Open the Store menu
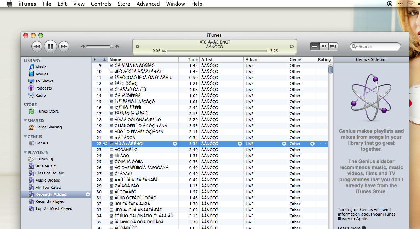Screen dimensions: 420x229 [x=124, y=4]
